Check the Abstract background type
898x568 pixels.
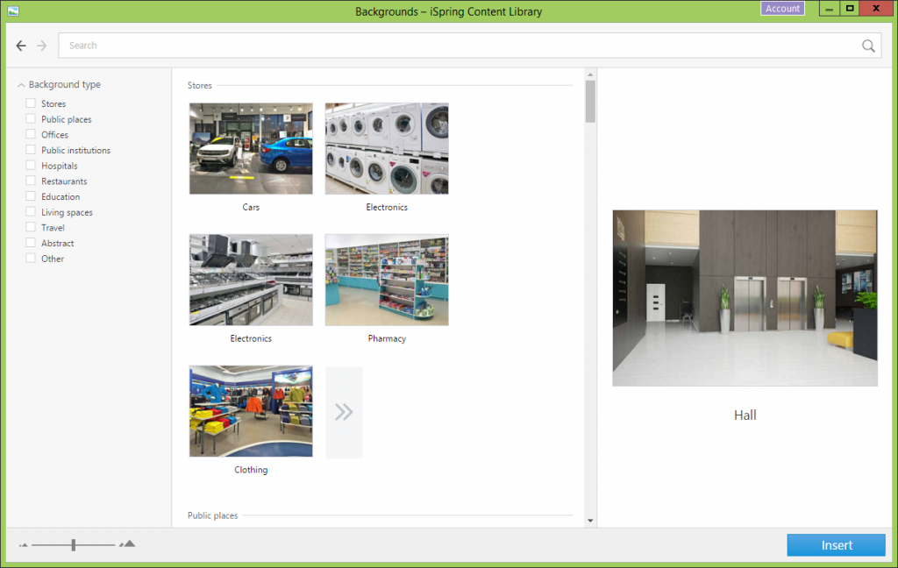click(x=29, y=243)
